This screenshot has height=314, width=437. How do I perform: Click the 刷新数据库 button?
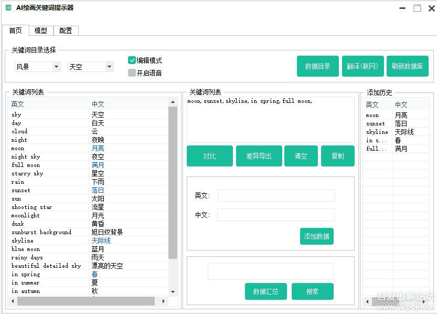[x=408, y=66]
